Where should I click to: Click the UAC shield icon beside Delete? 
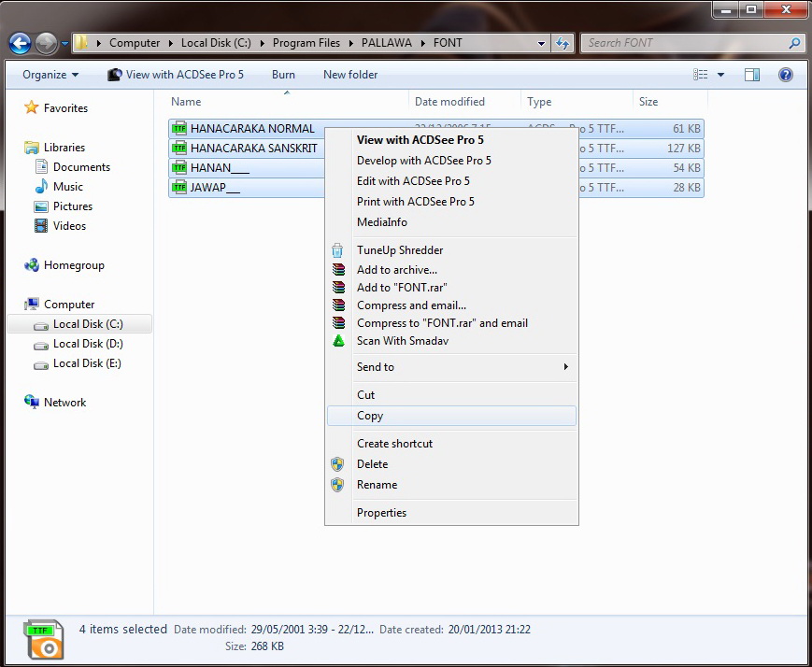(337, 464)
